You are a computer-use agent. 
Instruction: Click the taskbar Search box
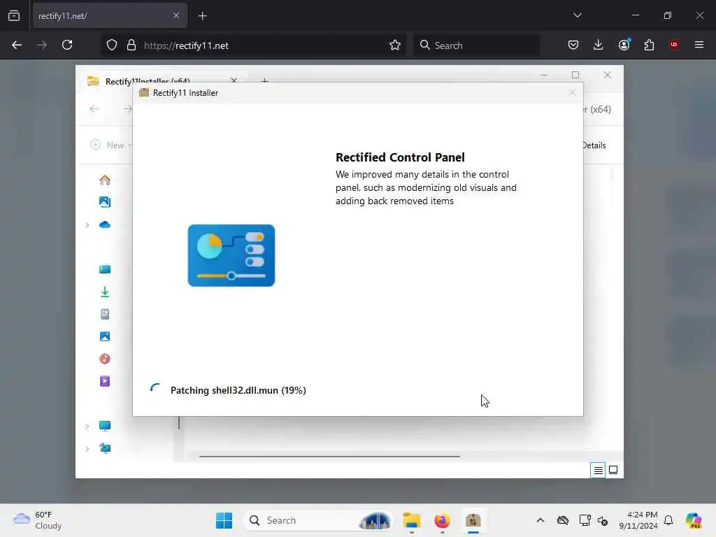(318, 520)
